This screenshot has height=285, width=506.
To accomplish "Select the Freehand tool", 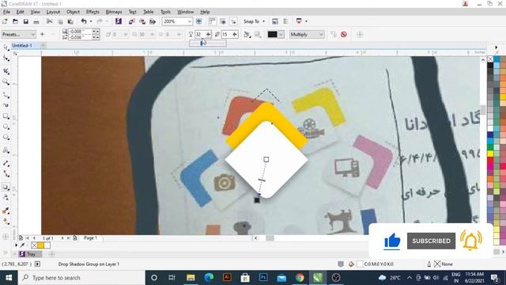I will point(6,95).
